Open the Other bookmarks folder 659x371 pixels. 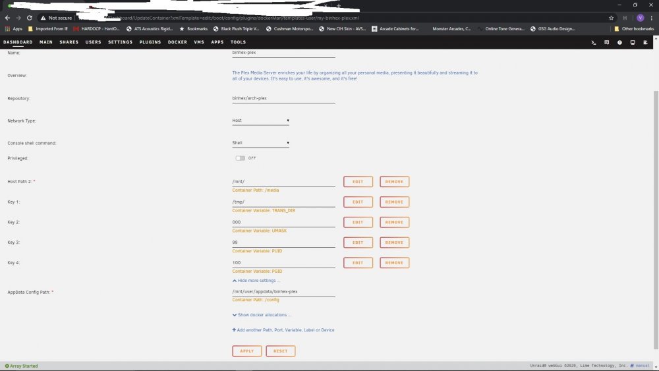pos(634,29)
